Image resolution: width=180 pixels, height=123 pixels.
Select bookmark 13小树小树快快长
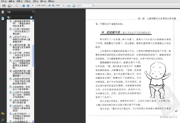[21, 31]
